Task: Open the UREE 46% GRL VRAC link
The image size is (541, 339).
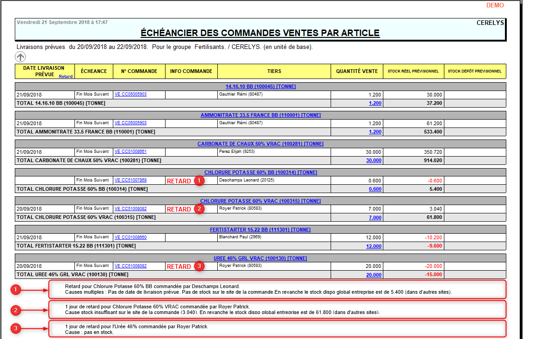Action: point(260,258)
